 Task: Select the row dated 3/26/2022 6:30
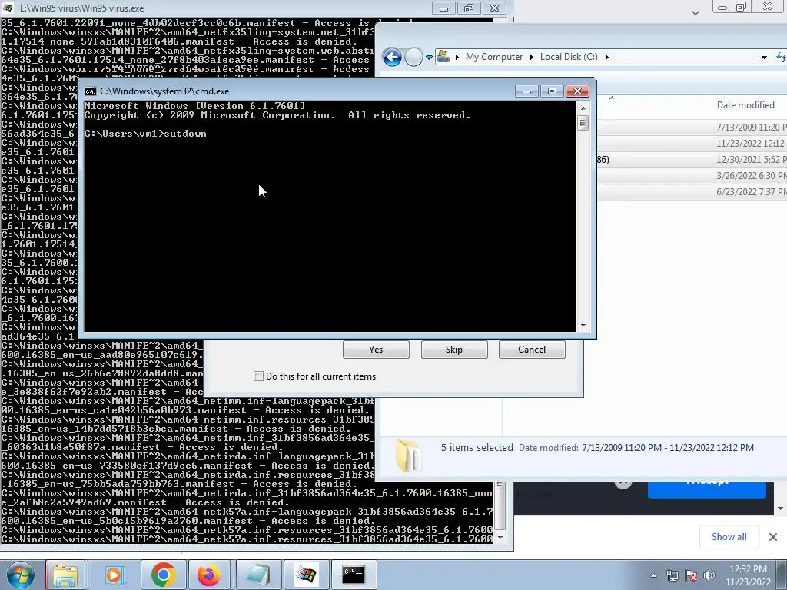coord(692,176)
